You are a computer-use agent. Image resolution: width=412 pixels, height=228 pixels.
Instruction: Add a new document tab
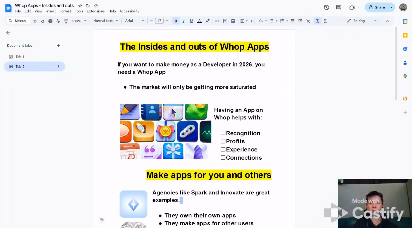[x=58, y=45]
